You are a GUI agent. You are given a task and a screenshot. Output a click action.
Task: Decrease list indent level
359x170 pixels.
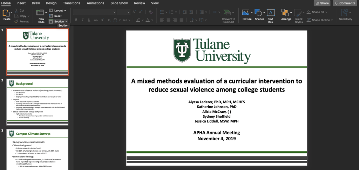pyautogui.click(x=185, y=12)
